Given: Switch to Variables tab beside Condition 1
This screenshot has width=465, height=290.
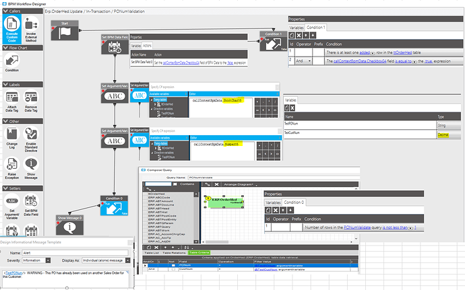Looking at the screenshot, I should [x=297, y=28].
